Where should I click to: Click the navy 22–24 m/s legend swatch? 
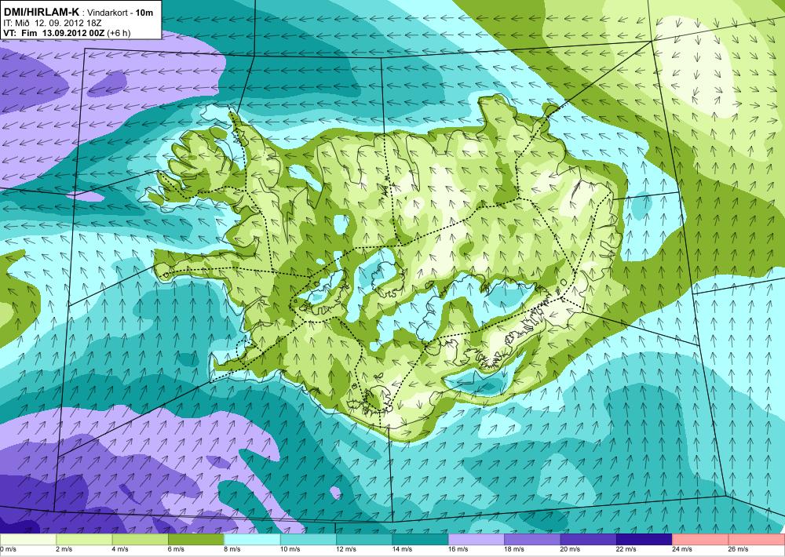pyautogui.click(x=644, y=540)
